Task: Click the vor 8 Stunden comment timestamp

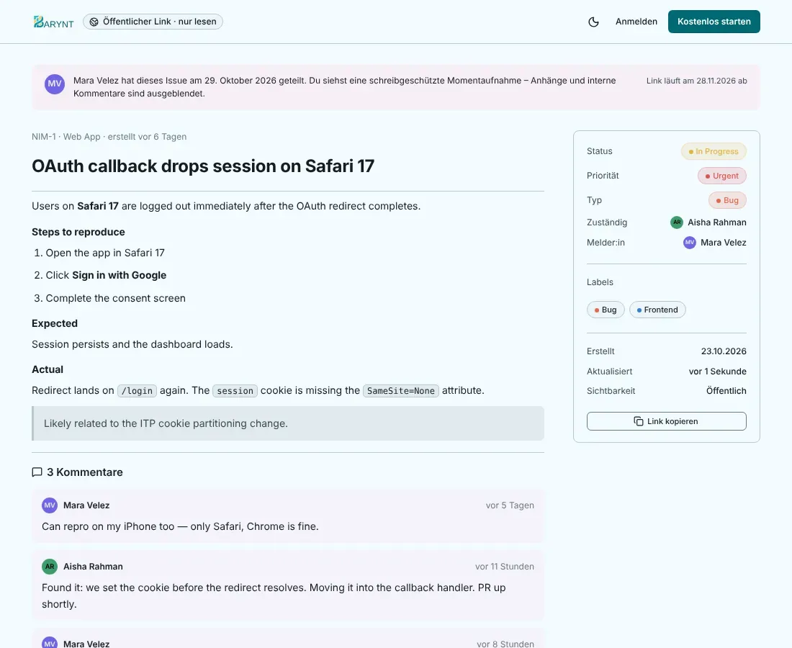Action: 505,644
